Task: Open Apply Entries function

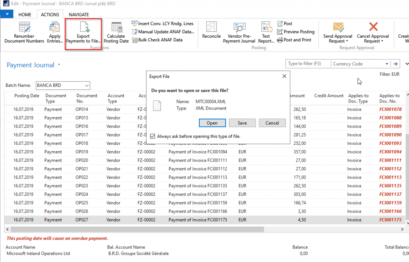Action: tap(55, 28)
